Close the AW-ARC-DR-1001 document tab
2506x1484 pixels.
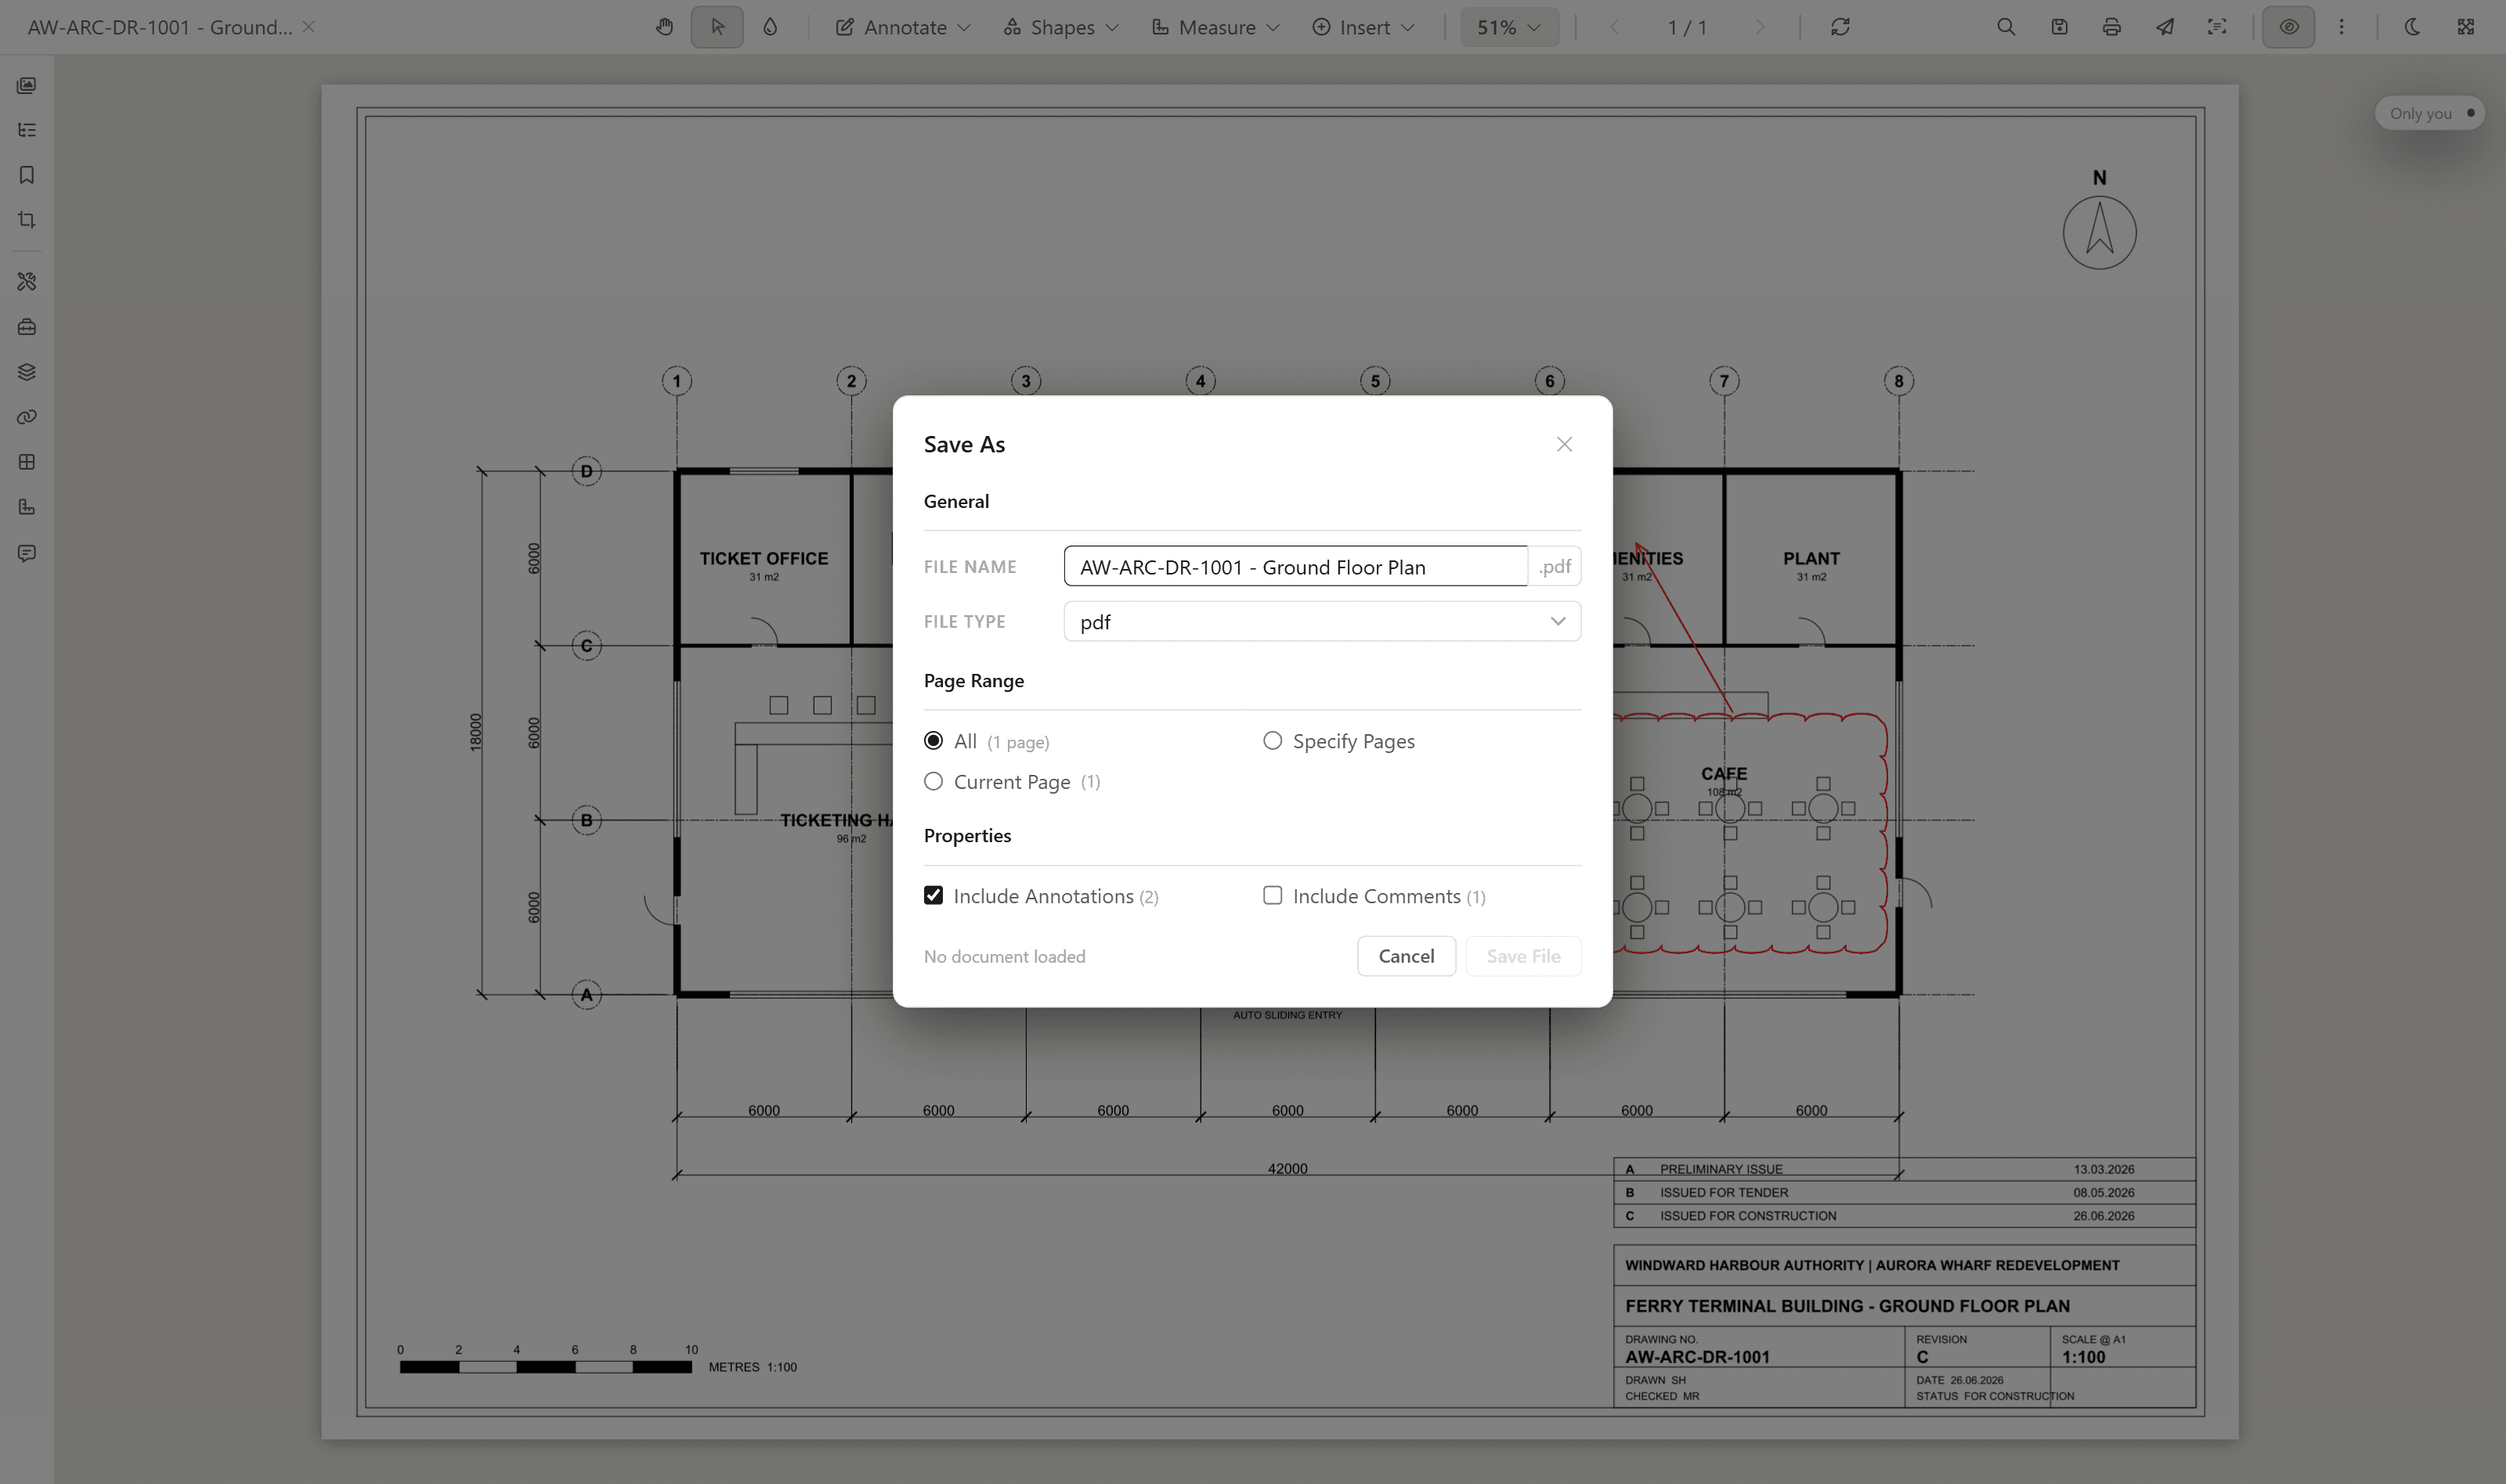click(x=309, y=27)
